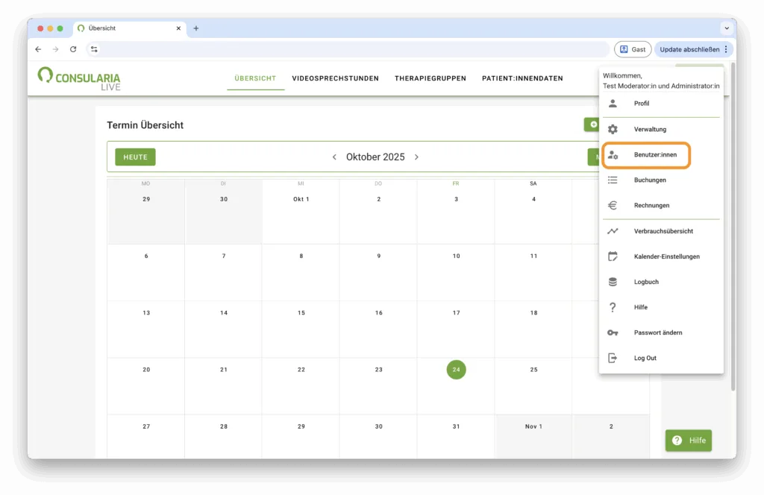
Task: Click the Rechnungen euro icon
Action: [613, 205]
